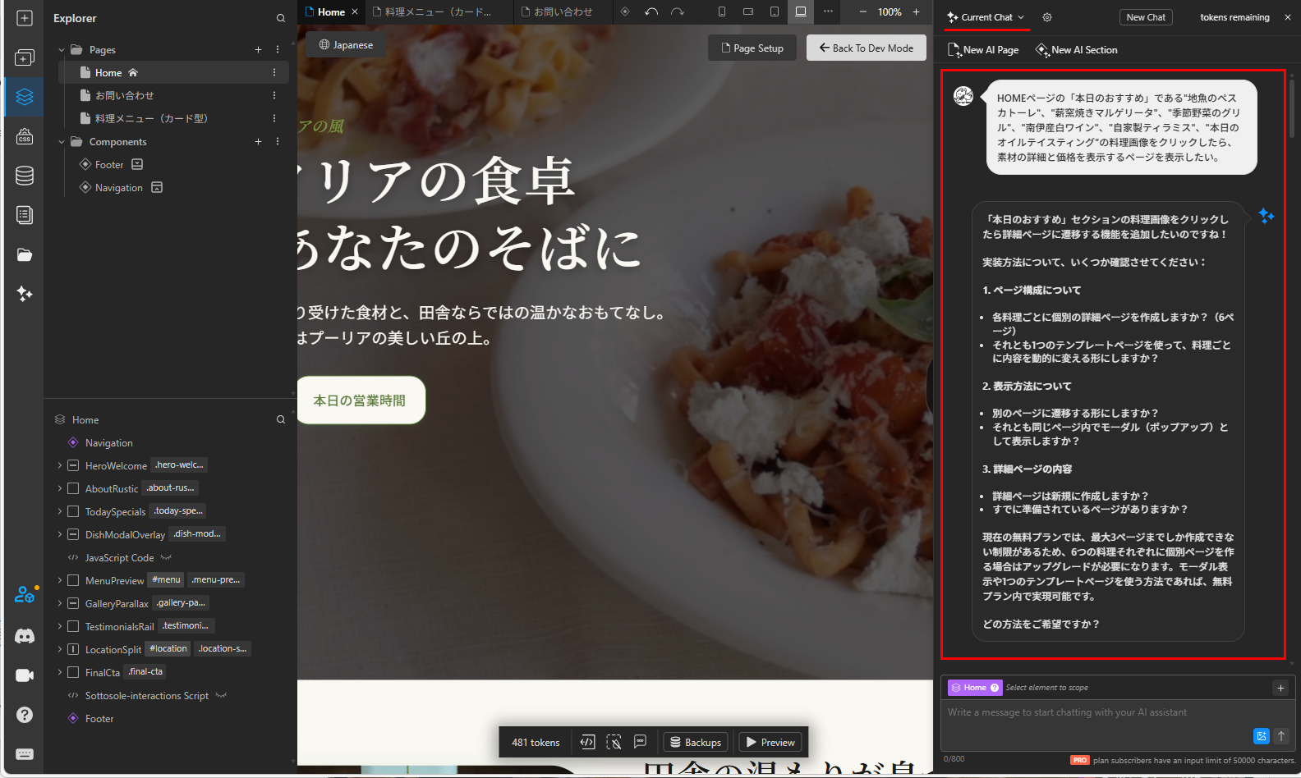The image size is (1301, 778).
Task: Click the add element plus icon in left sidebar
Action: point(25,18)
